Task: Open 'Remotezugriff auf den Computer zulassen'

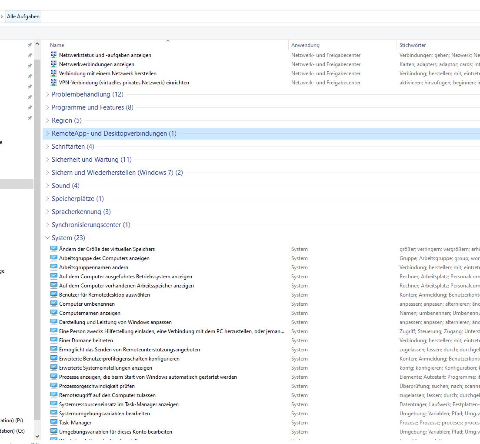Action: 107,395
